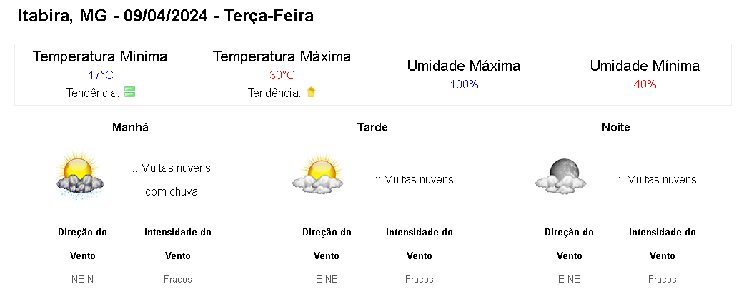The height and width of the screenshot is (294, 749).
Task: Click the 40% minimum humidity value
Action: (x=645, y=84)
